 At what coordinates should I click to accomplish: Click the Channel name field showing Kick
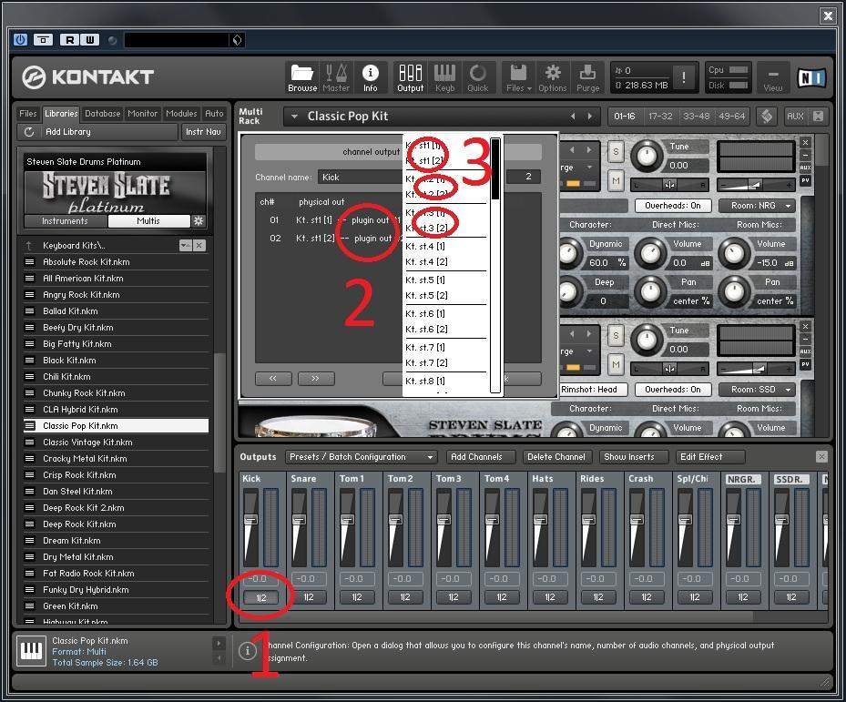[x=361, y=177]
